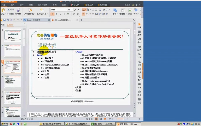The height and width of the screenshot is (126, 201).
Task: Increase font size with large A
Action: pos(75,10)
